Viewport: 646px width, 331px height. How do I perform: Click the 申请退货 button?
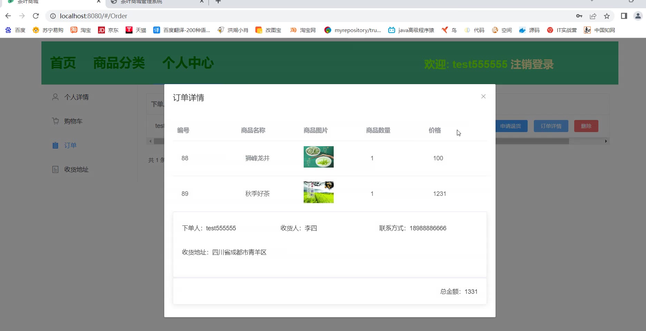[511, 126]
